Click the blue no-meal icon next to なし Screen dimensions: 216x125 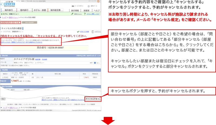pyautogui.click(x=95, y=63)
